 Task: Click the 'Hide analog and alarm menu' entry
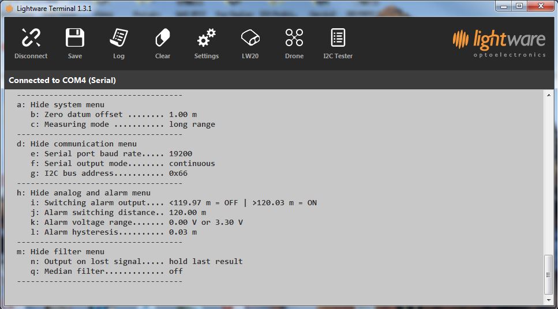pyautogui.click(x=84, y=193)
